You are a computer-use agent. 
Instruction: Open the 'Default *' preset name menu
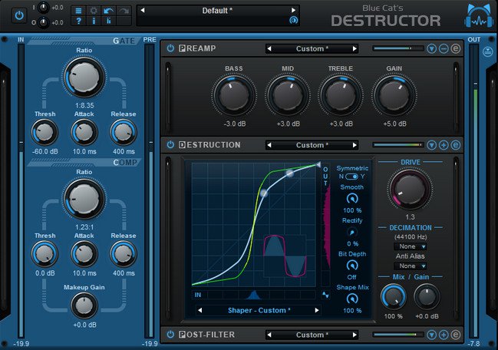click(x=218, y=11)
